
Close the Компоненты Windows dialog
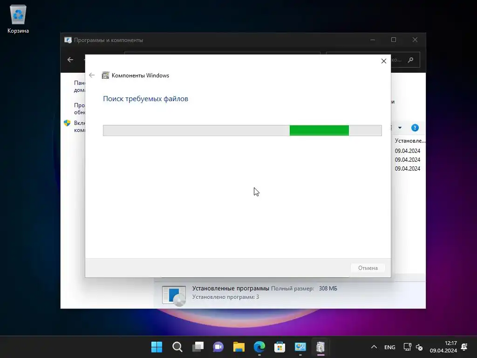coord(384,61)
